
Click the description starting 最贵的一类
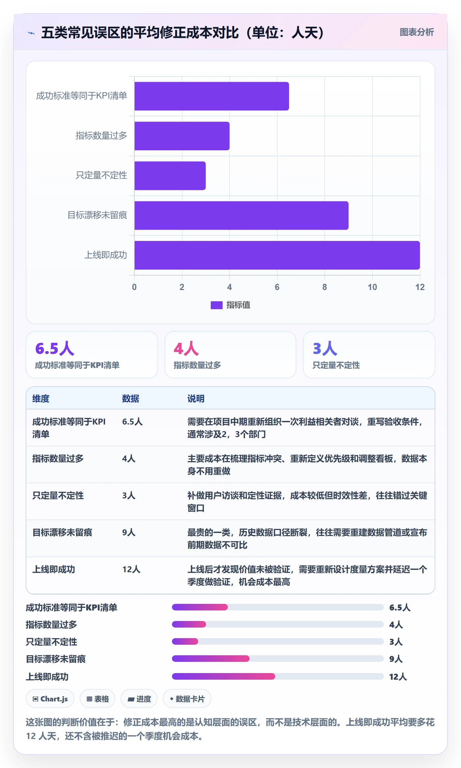[307, 539]
